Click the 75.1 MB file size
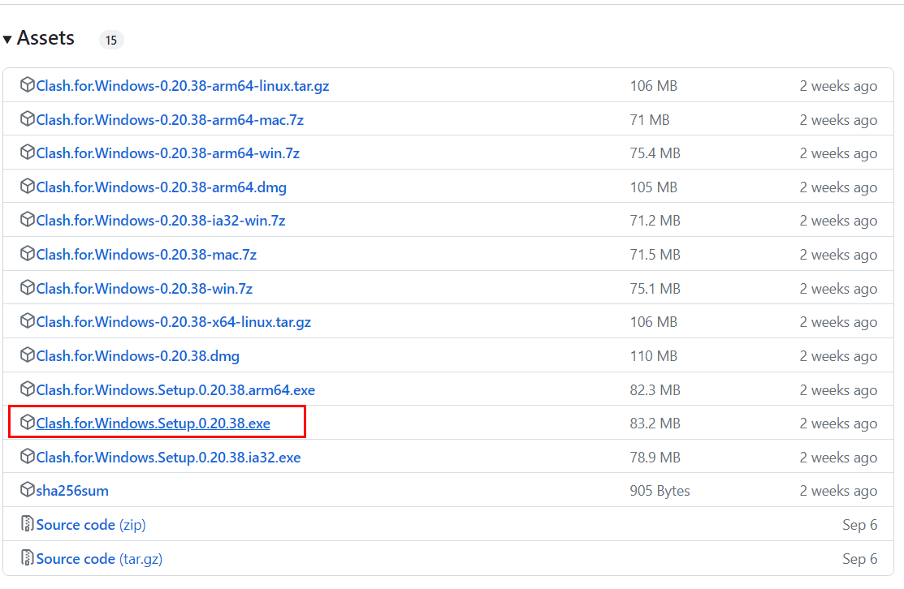The height and width of the screenshot is (589, 904). (655, 289)
